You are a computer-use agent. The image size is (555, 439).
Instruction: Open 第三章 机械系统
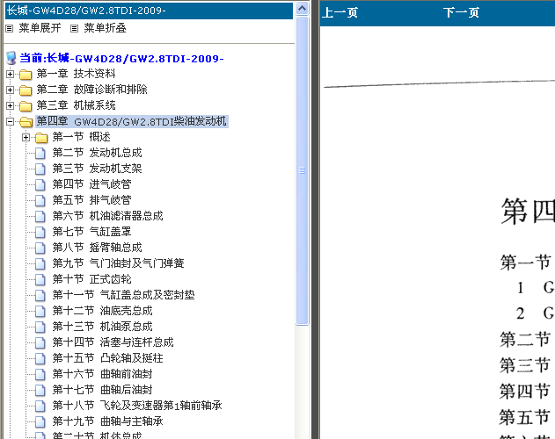[x=77, y=105]
